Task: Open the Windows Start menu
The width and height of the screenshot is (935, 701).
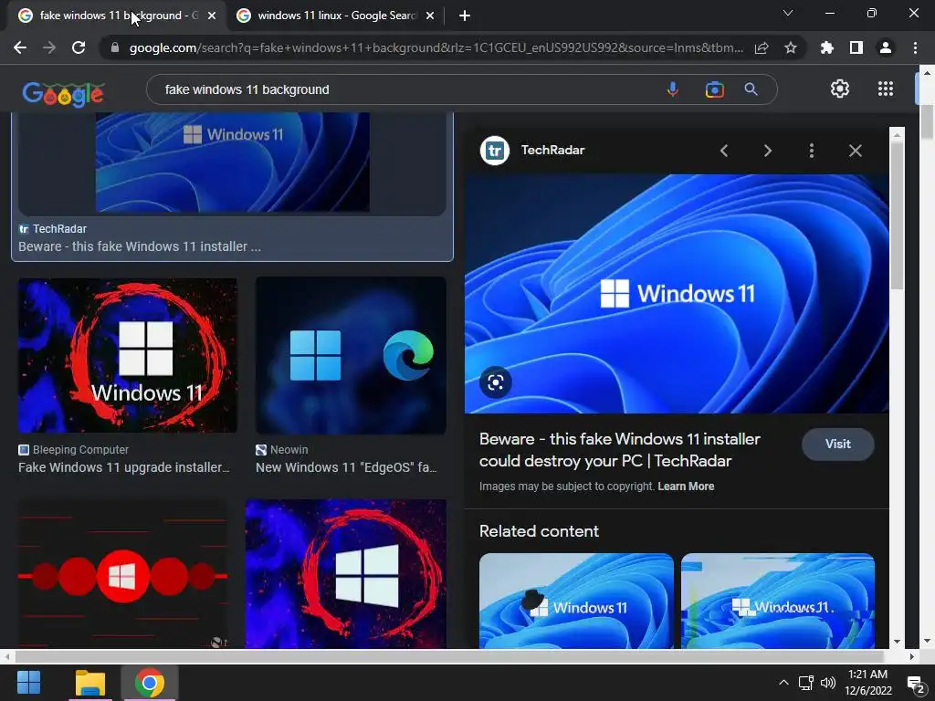Action: pyautogui.click(x=28, y=683)
